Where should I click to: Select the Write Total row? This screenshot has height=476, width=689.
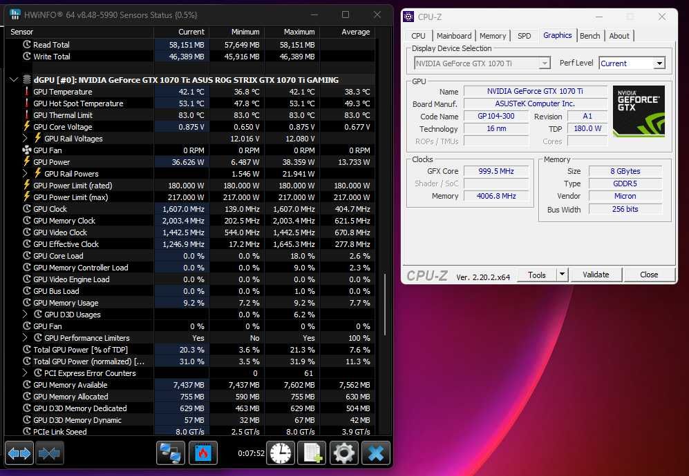[190, 56]
